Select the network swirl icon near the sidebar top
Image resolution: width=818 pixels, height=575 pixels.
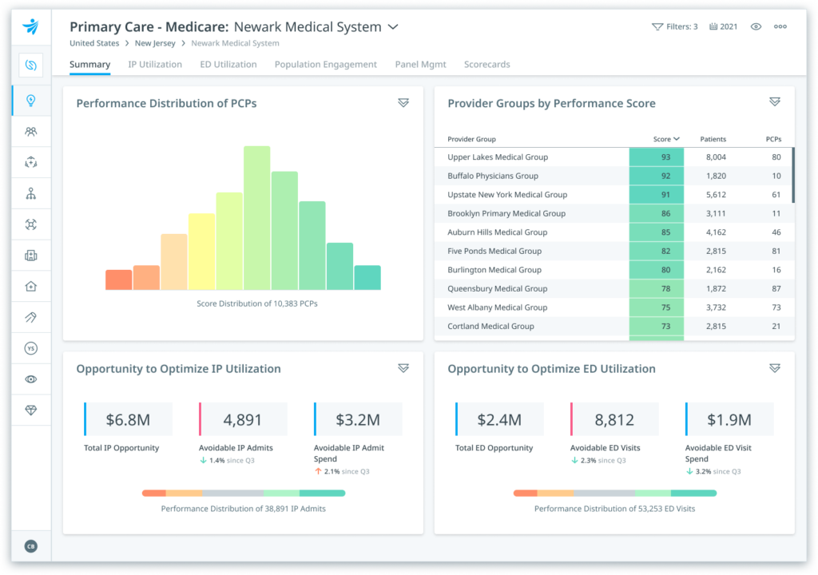30,65
